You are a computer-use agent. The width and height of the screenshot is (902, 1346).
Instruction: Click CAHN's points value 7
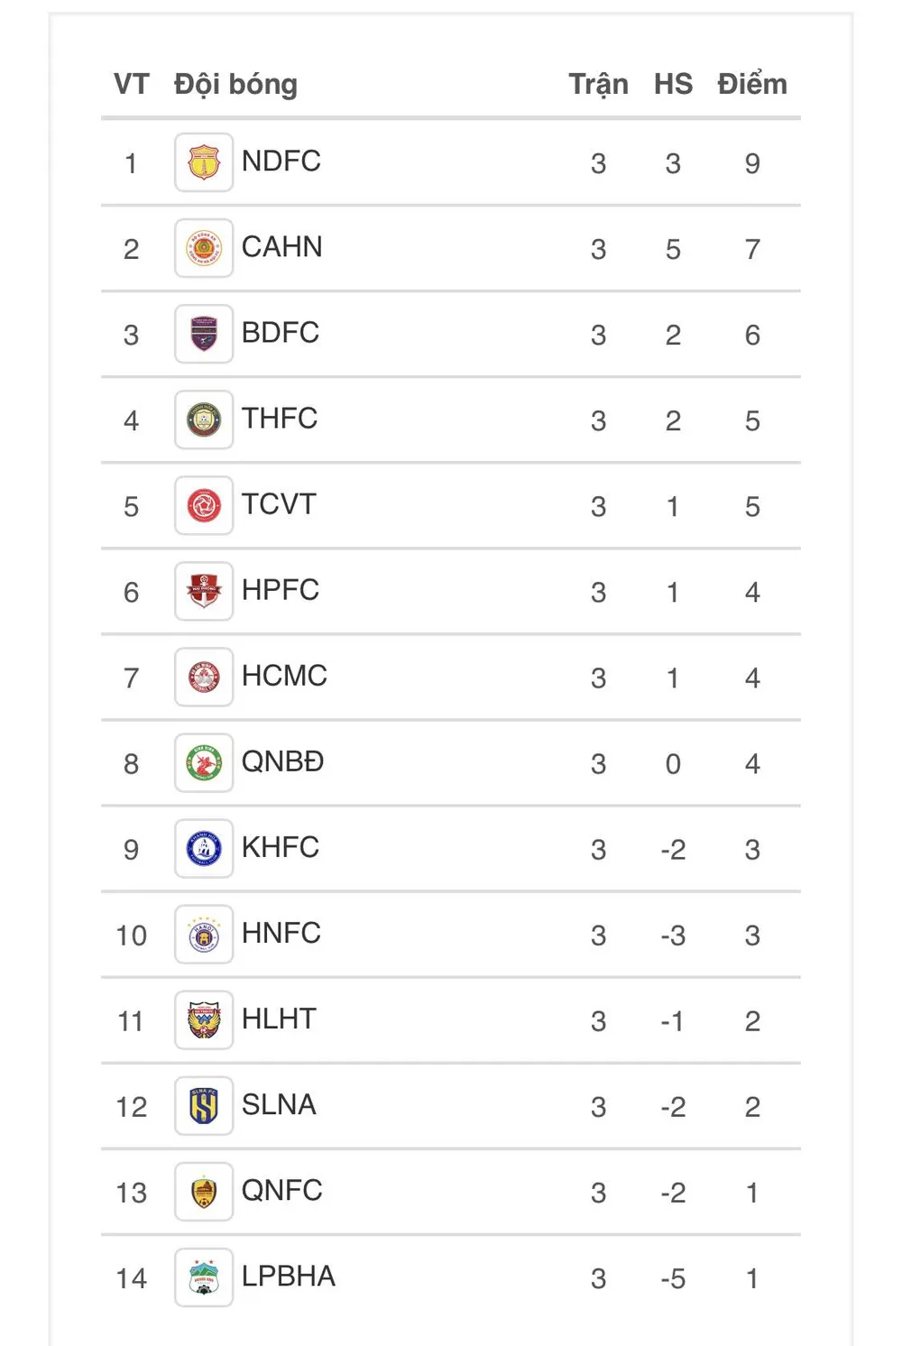pyautogui.click(x=752, y=249)
